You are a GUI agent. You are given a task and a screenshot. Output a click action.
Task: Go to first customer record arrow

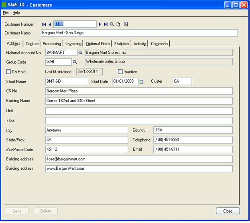[x=44, y=24]
